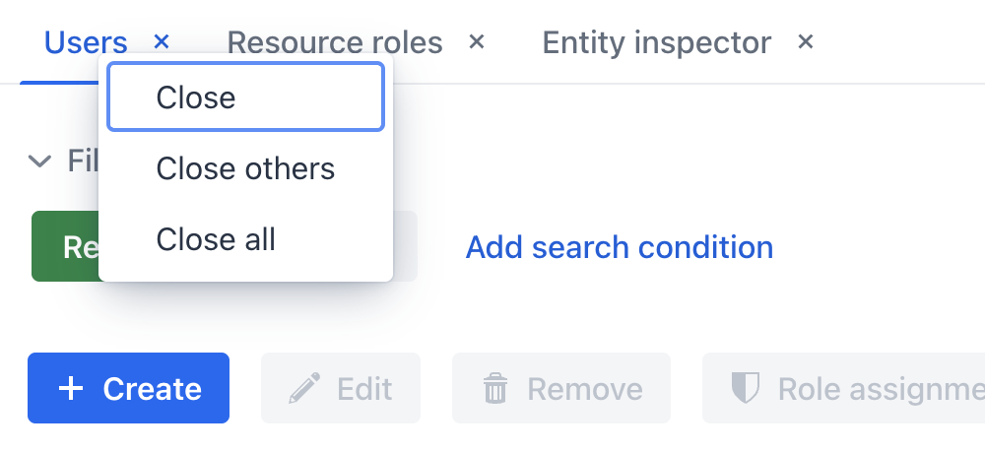The height and width of the screenshot is (453, 985).
Task: Click the trash can Remove icon
Action: pyautogui.click(x=494, y=389)
